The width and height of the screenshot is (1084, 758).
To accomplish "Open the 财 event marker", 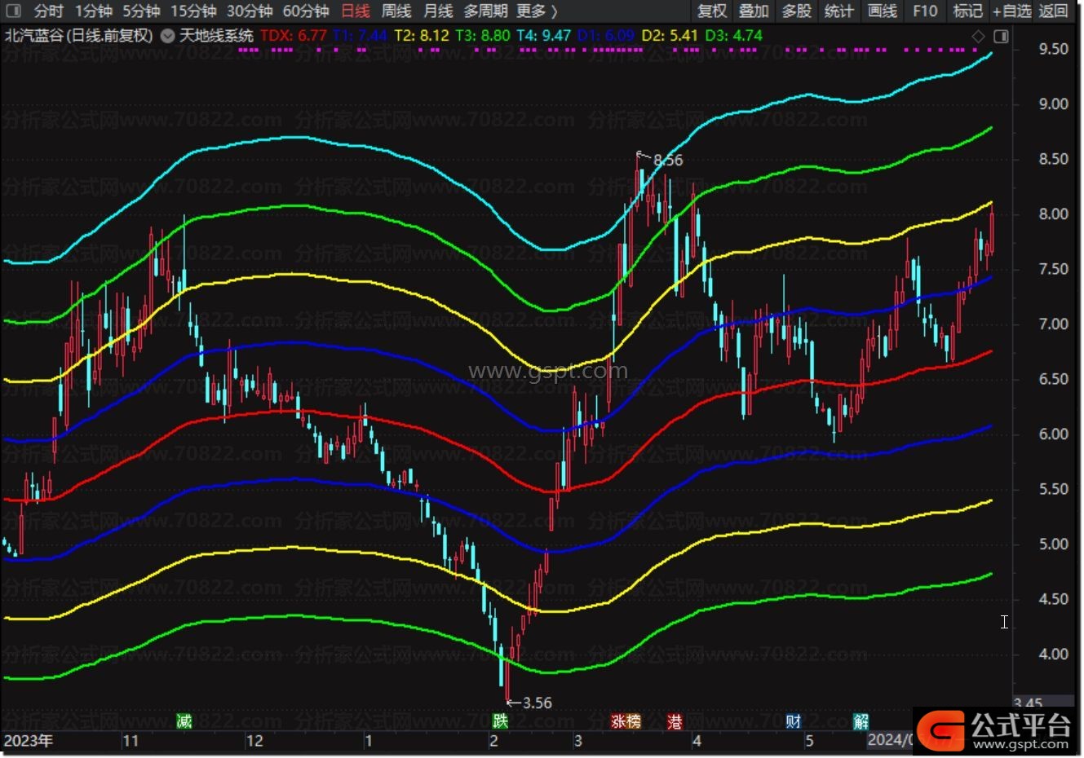I will coord(793,721).
